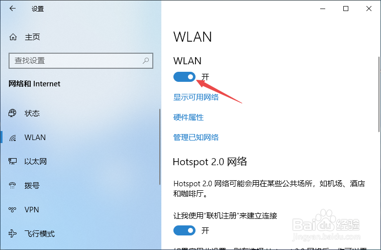Open 显示可用网络 link
381x250 pixels.
196,97
